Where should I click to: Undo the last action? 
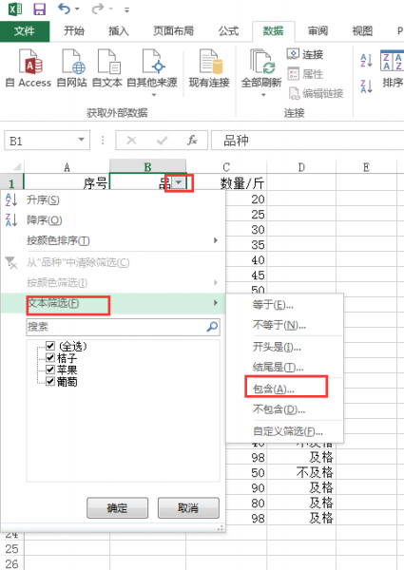(x=65, y=9)
